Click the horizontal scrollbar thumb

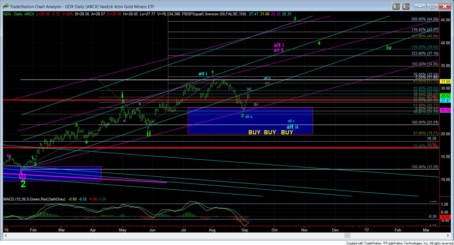(x=348, y=236)
